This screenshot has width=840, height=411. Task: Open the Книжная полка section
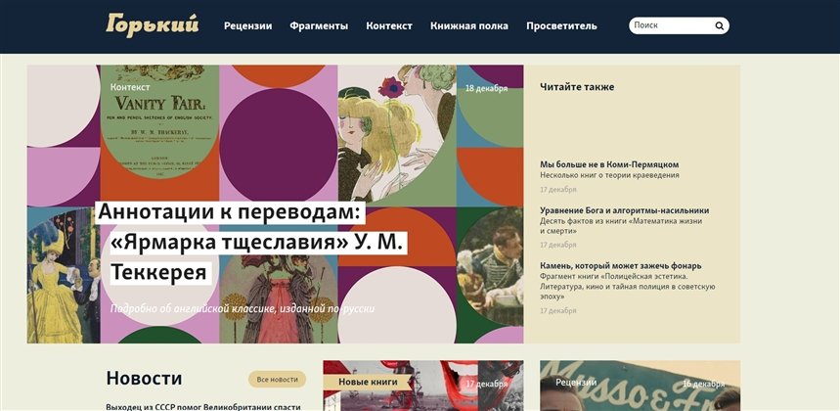[469, 25]
